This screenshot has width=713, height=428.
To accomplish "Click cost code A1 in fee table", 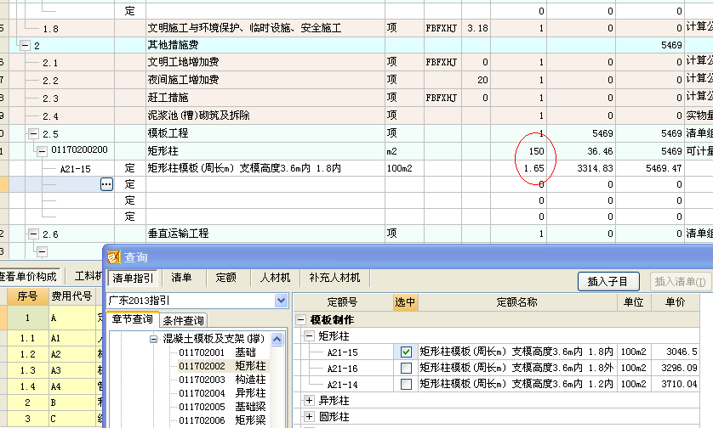I will coord(71,339).
